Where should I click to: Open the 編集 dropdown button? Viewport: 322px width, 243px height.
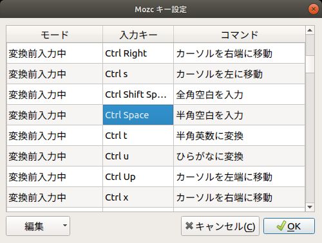38,226
